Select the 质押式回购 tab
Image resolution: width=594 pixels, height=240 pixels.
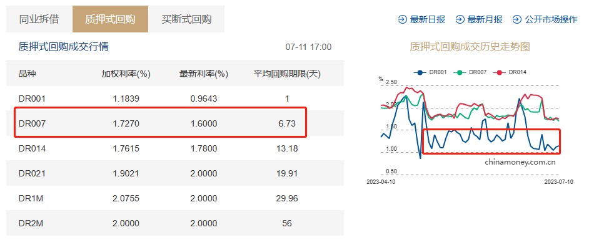point(110,19)
